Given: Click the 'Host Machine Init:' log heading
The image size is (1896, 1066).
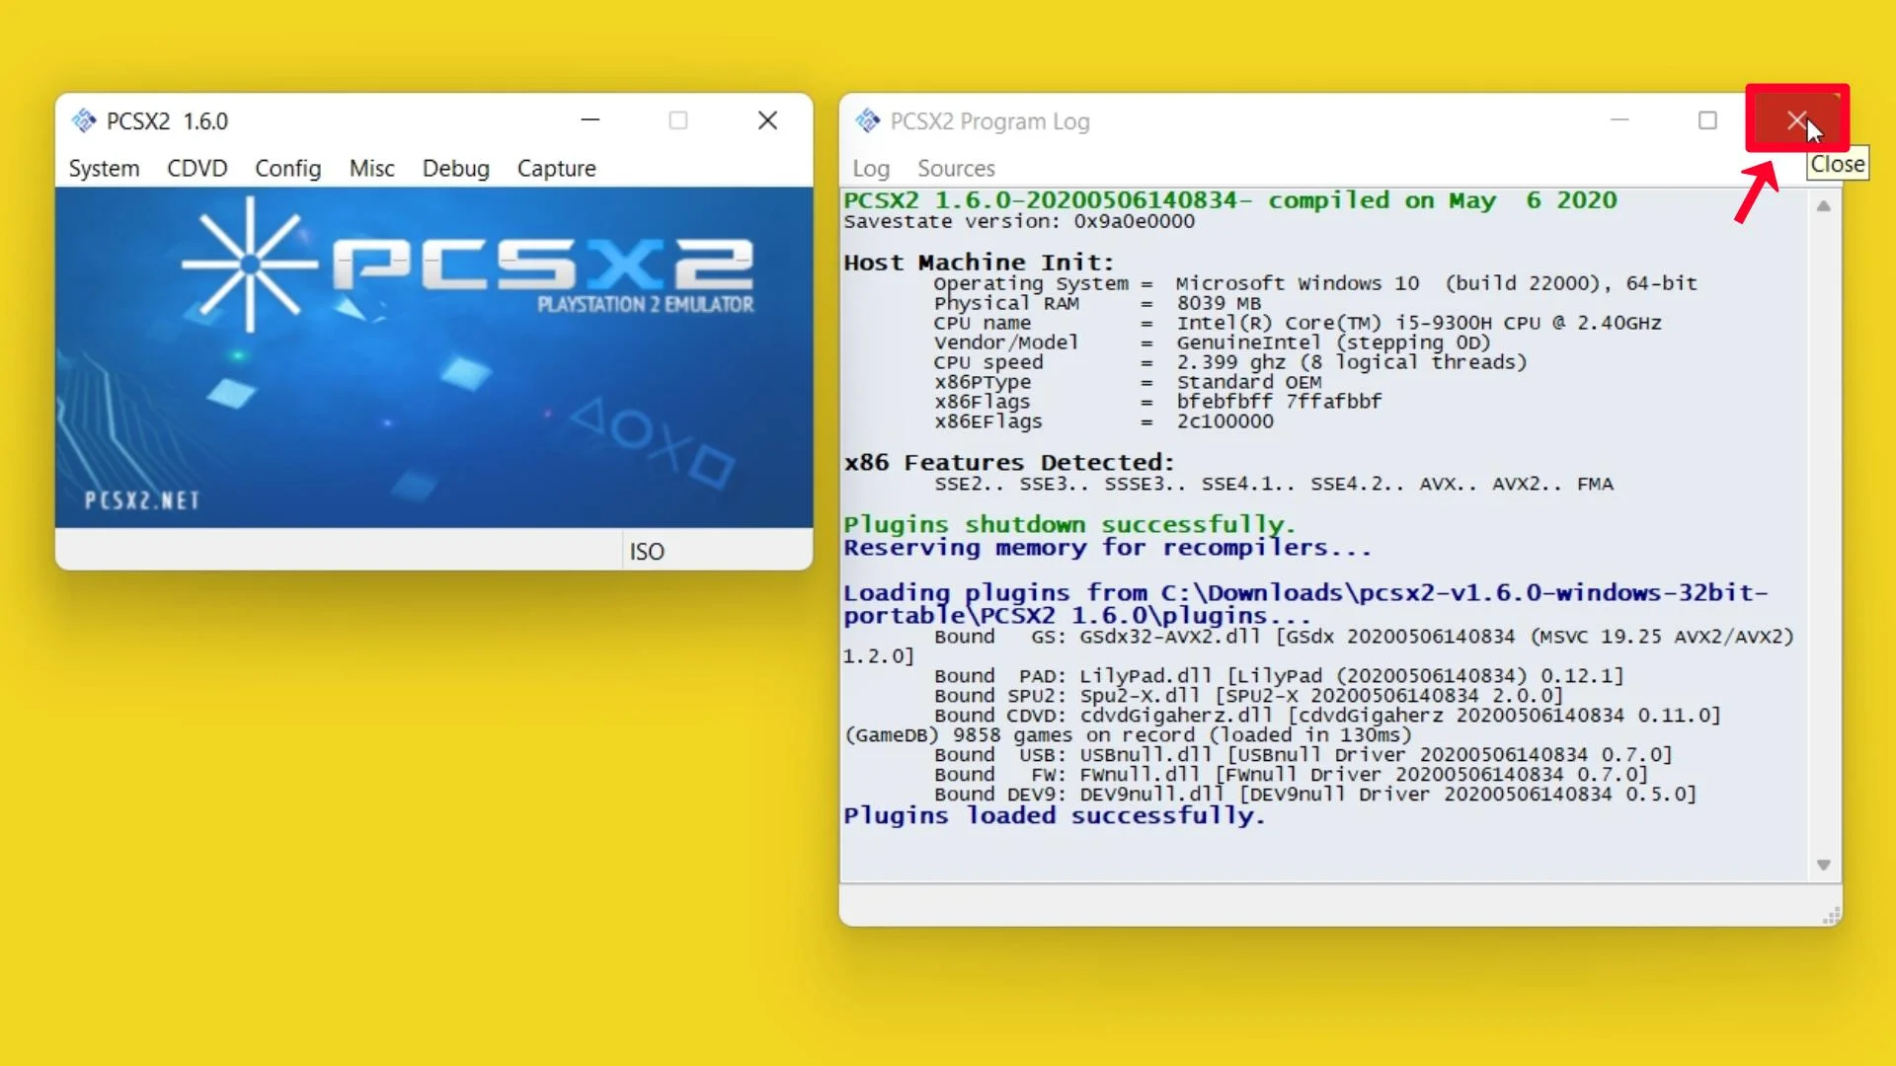Looking at the screenshot, I should (979, 263).
